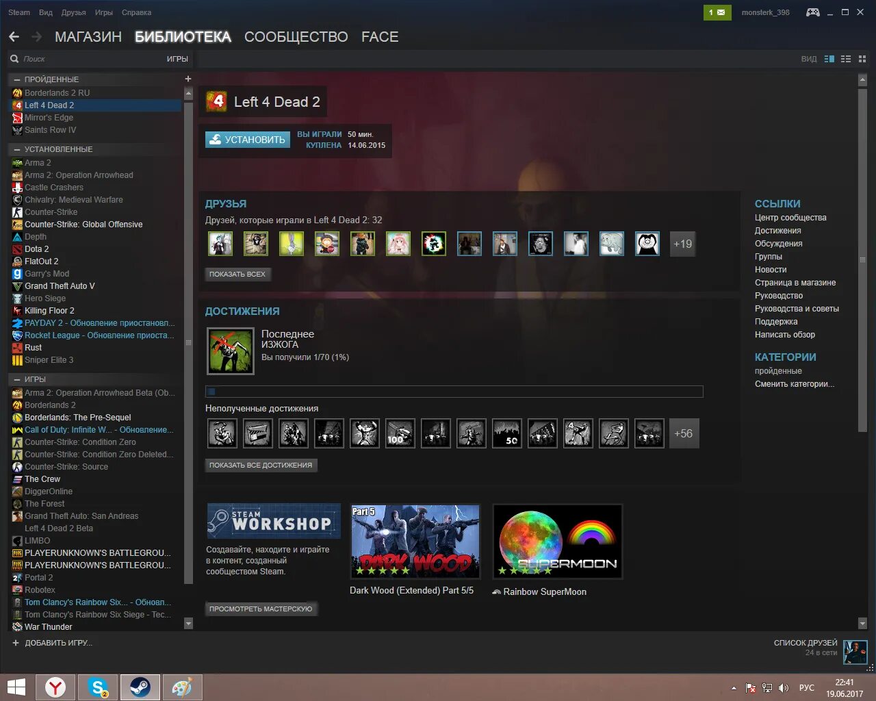Image resolution: width=876 pixels, height=701 pixels.
Task: Go forward with the right arrow
Action: point(37,37)
